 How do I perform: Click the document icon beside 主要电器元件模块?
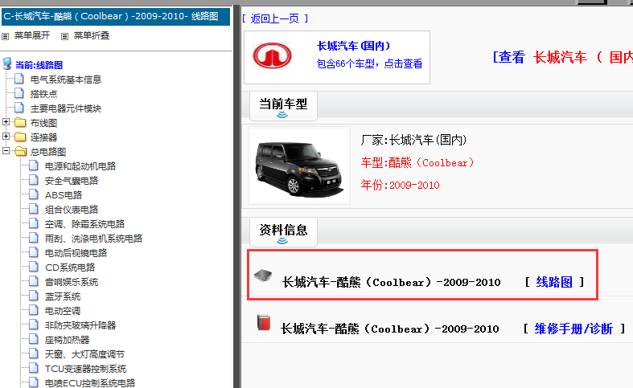coord(19,108)
